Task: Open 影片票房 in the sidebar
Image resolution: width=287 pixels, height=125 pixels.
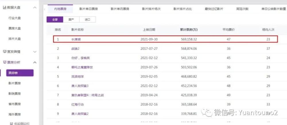Action: coord(15,83)
